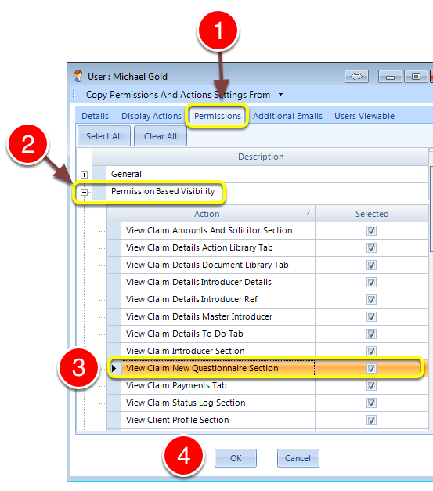Expand the General permissions group
Viewport: 433px width, 491px height.
(84, 175)
